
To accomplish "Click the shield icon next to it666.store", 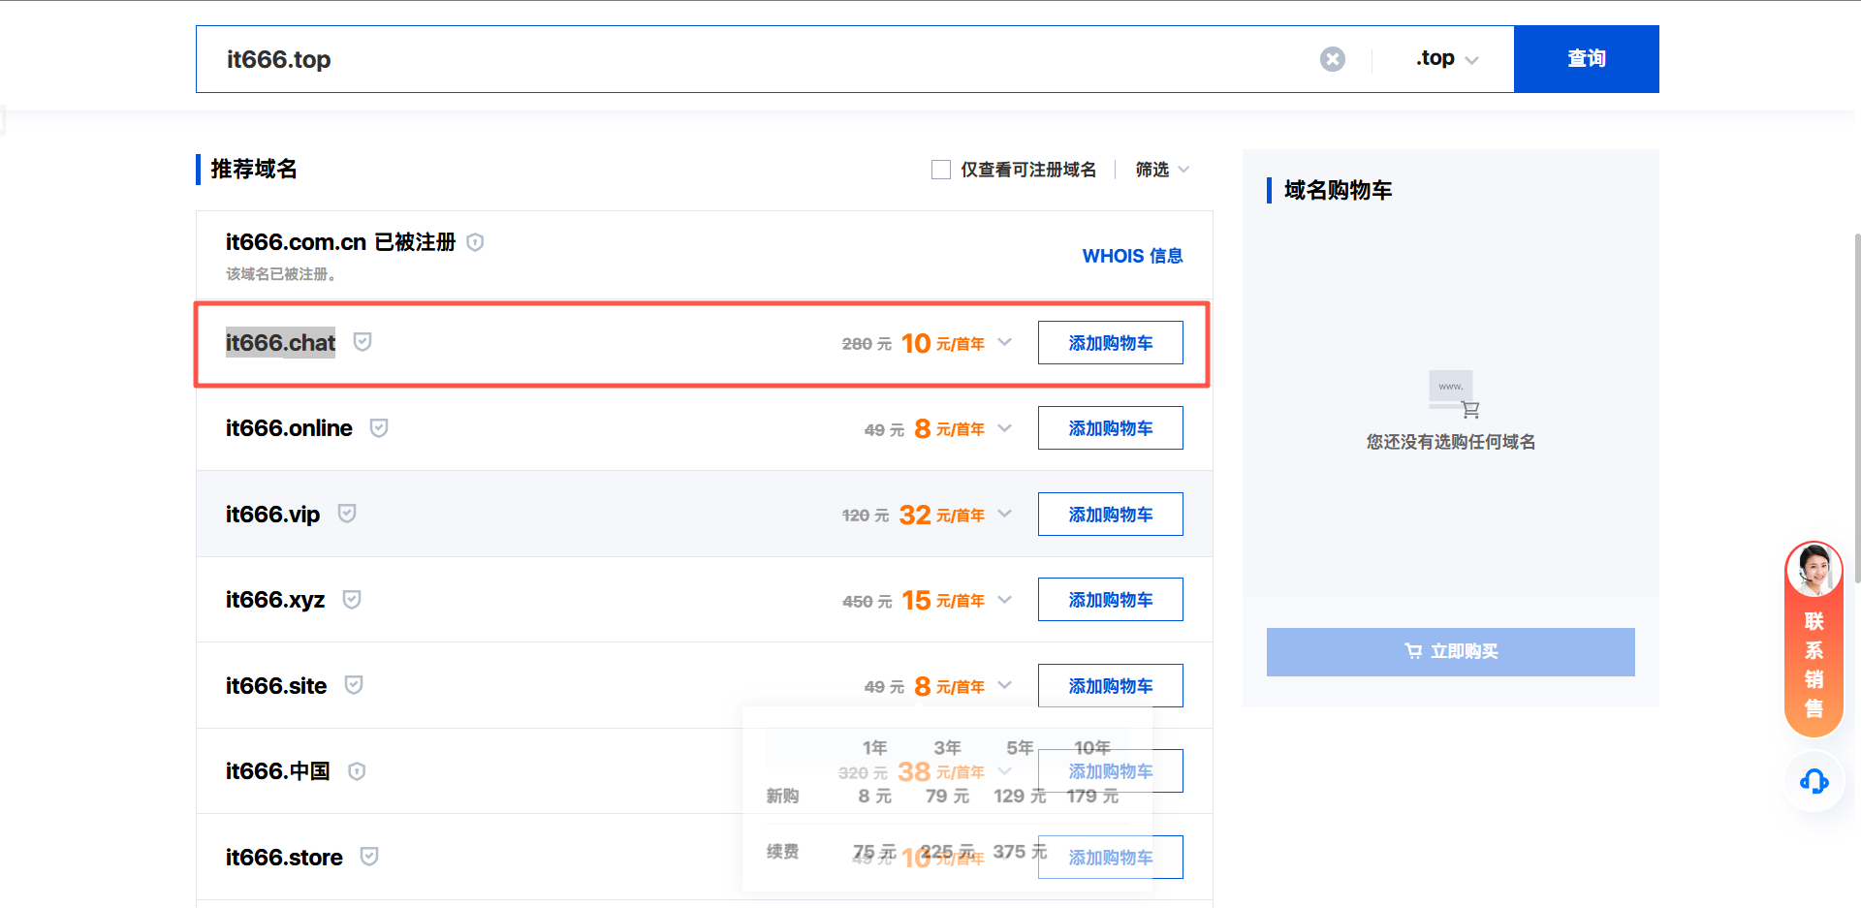I will click(369, 857).
